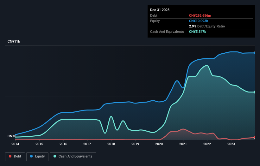The image size is (260, 166).
Task: Toggle the Equity series legend button
Action: 37,157
